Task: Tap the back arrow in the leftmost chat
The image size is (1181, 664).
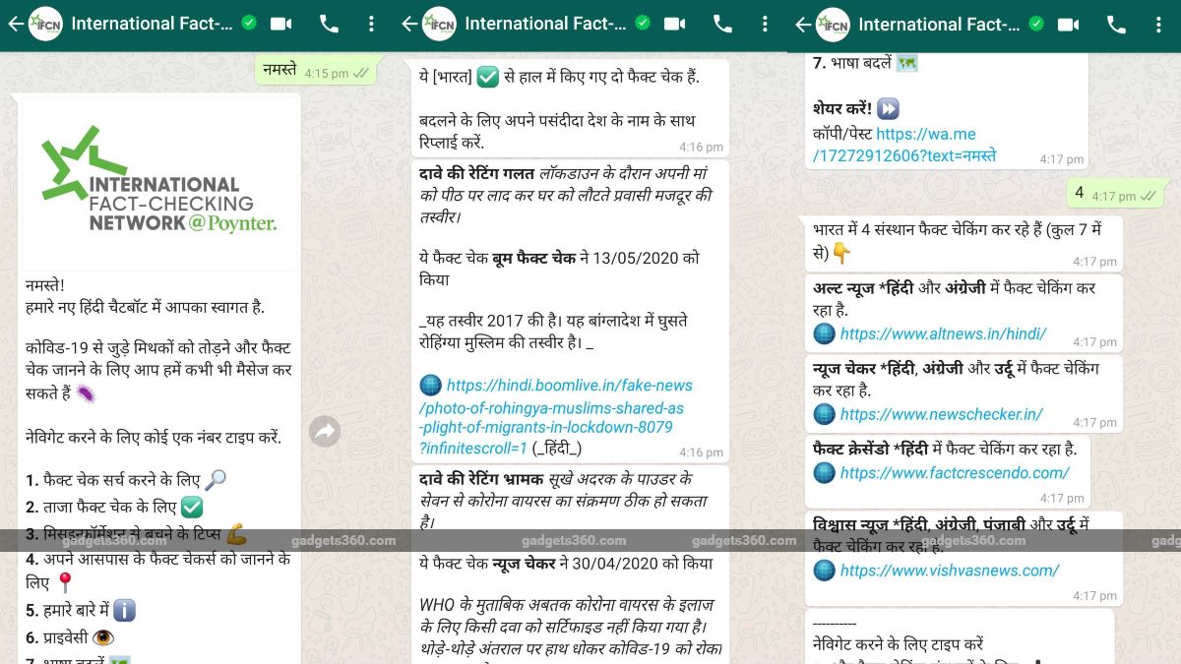Action: tap(15, 25)
